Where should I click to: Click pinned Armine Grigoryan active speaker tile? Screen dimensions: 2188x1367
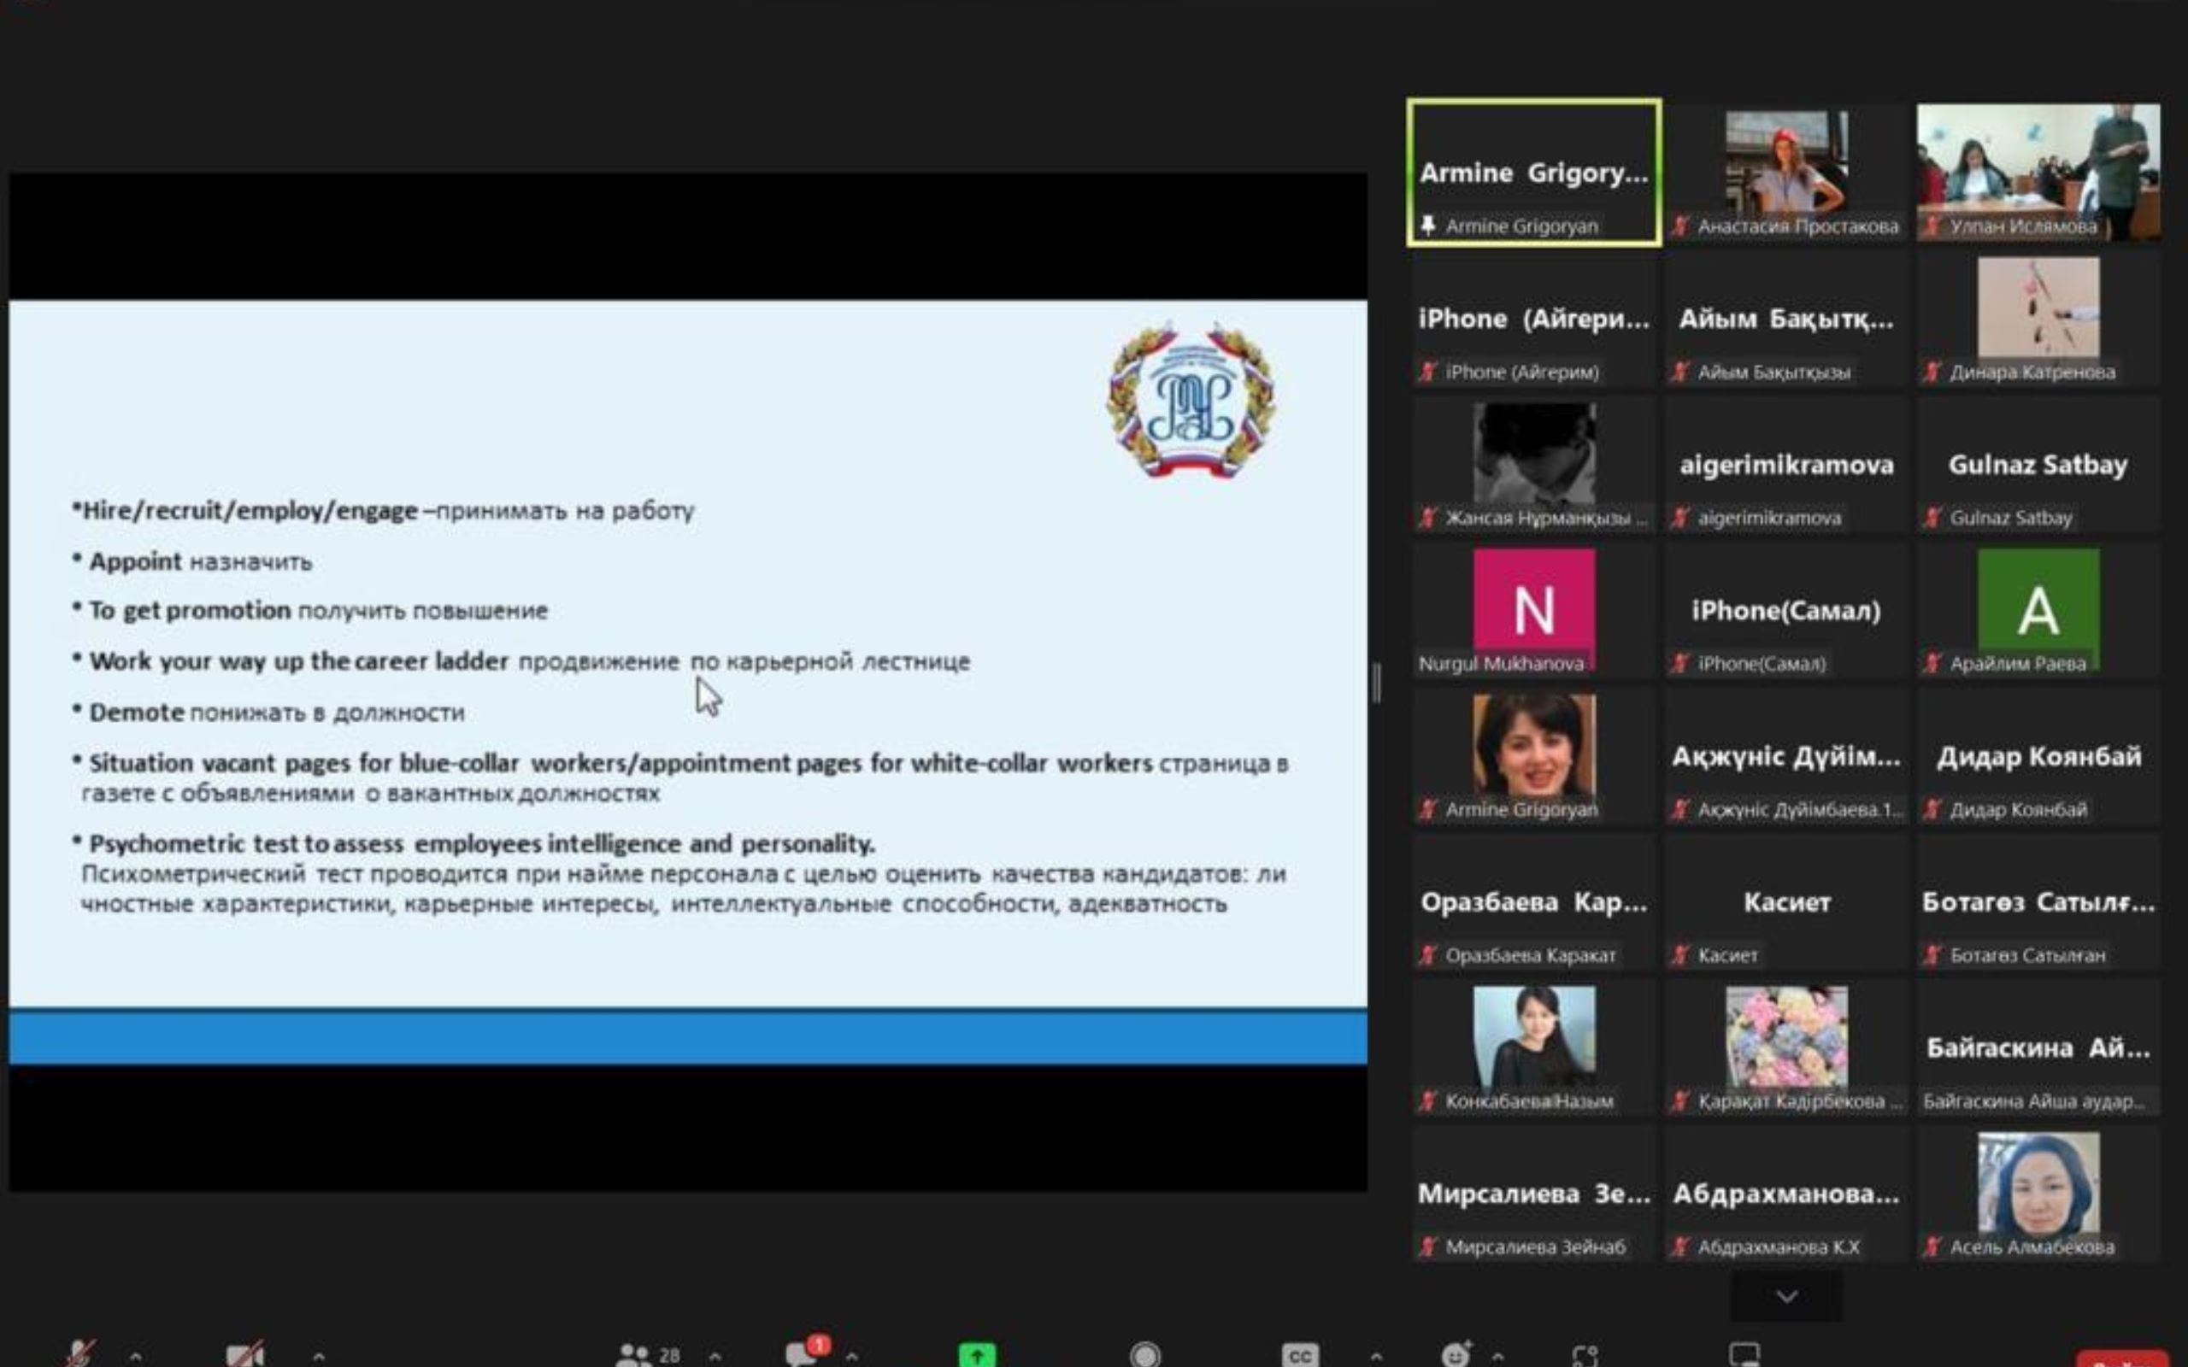pyautogui.click(x=1533, y=172)
